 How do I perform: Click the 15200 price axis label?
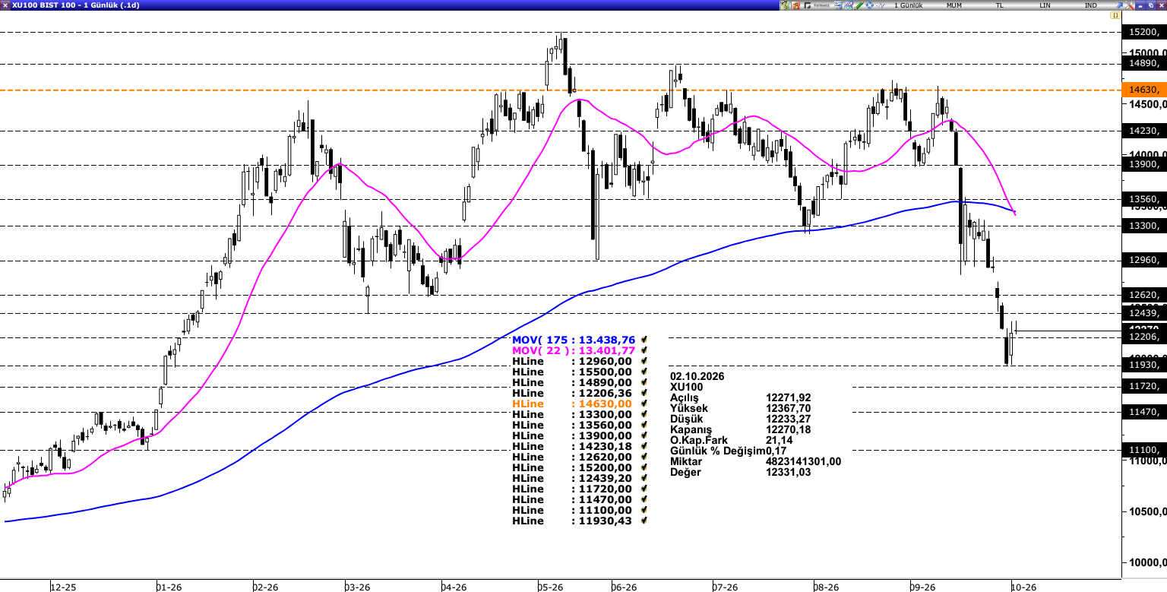coord(1143,32)
